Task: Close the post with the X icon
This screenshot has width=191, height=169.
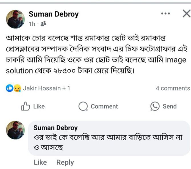Action: coord(186,13)
